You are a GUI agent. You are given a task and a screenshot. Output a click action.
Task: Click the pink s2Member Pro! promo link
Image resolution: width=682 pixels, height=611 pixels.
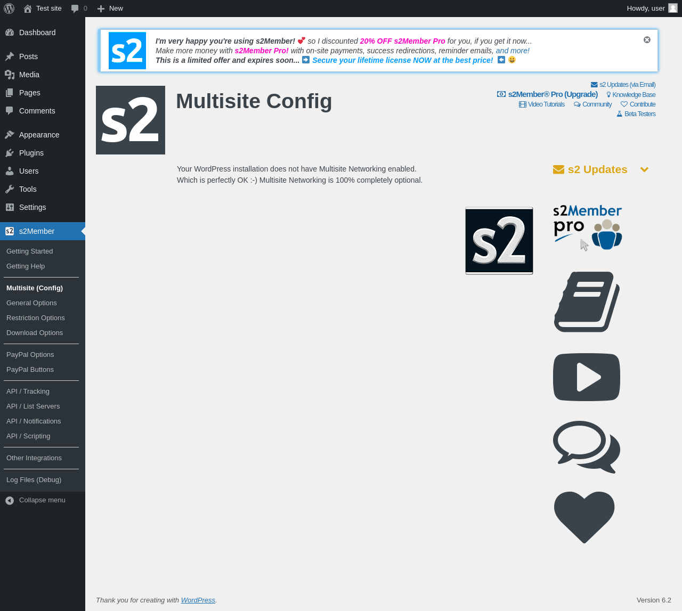(x=262, y=51)
